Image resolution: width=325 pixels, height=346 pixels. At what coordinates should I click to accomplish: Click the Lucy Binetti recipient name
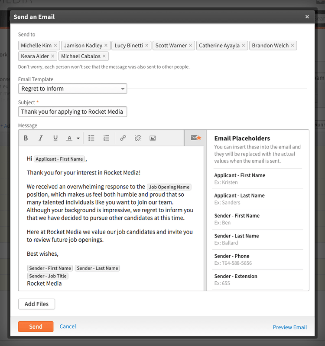point(129,46)
